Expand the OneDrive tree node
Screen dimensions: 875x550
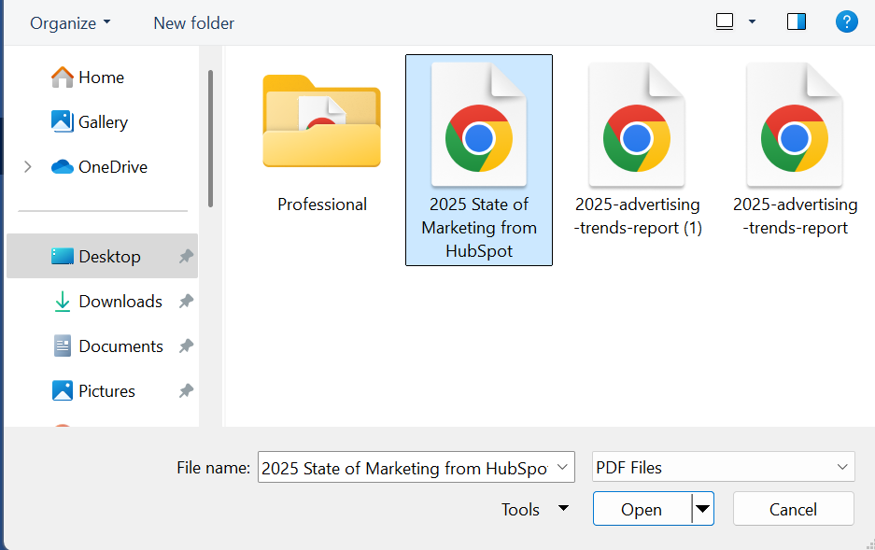pyautogui.click(x=28, y=167)
